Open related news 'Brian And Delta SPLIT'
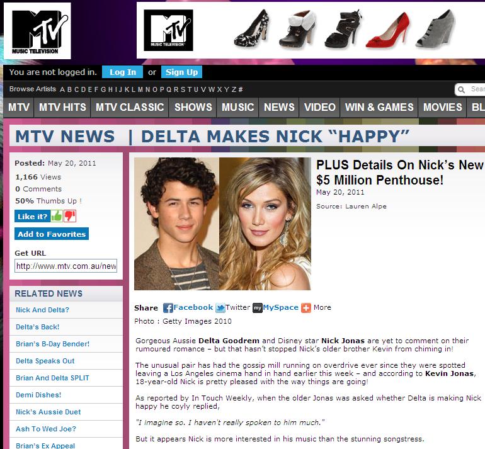Viewport: 485px width, 449px height. tap(52, 378)
